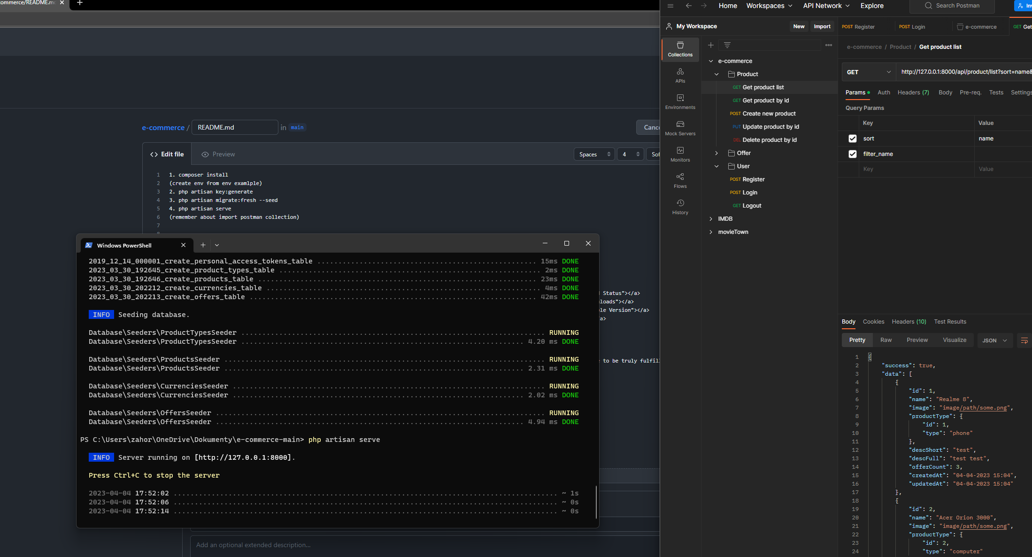Open the Collections sidebar panel in Postman
1032x557 pixels.
[680, 49]
